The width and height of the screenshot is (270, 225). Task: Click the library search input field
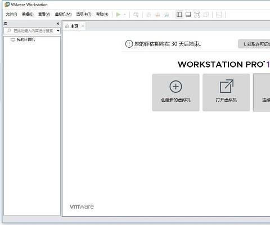coord(32,30)
